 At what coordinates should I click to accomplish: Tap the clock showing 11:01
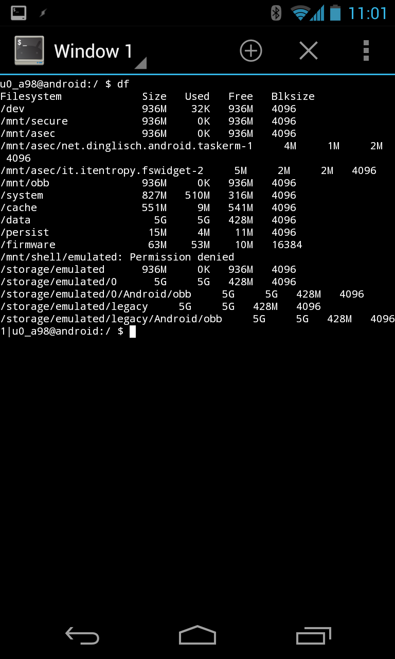pos(368,13)
